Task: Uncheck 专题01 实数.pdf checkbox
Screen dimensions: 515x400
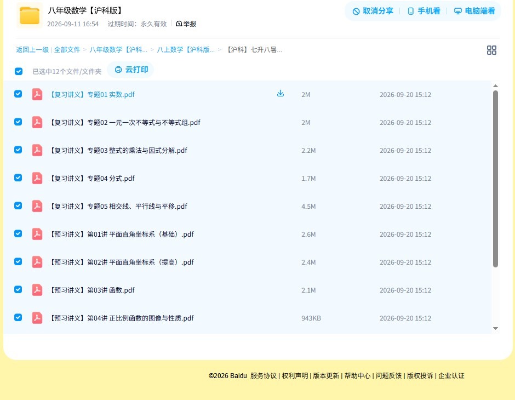Action: click(x=18, y=94)
